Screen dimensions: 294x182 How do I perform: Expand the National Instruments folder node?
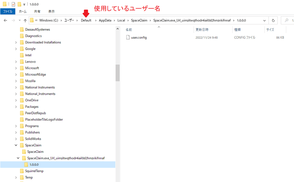point(16,87)
